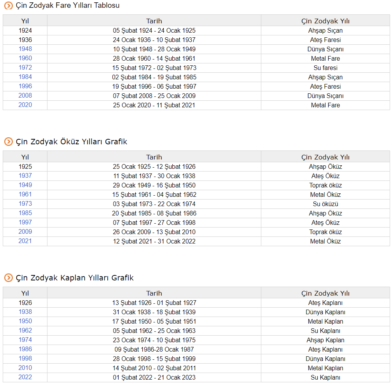Follow the 2010 year link
The image size is (392, 387).
pos(25,368)
